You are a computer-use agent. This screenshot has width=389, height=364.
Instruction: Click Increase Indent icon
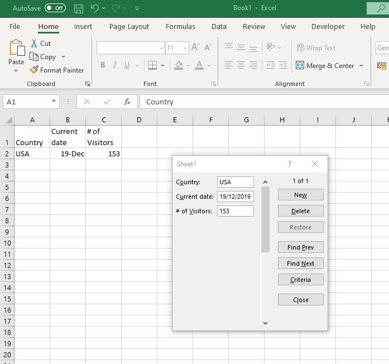(283, 65)
